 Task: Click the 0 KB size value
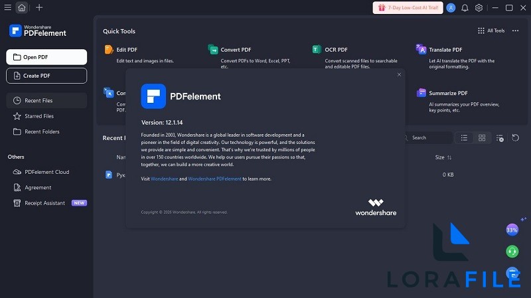(448, 175)
